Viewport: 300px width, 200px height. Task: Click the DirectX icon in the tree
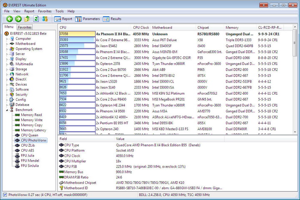pyautogui.click(x=12, y=79)
